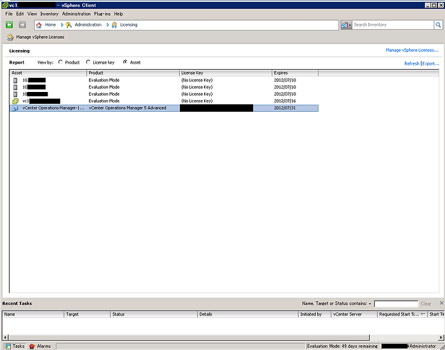Click the vCenter Operations Manager 5 Advanced cell
The image size is (445, 350).
pyautogui.click(x=127, y=108)
